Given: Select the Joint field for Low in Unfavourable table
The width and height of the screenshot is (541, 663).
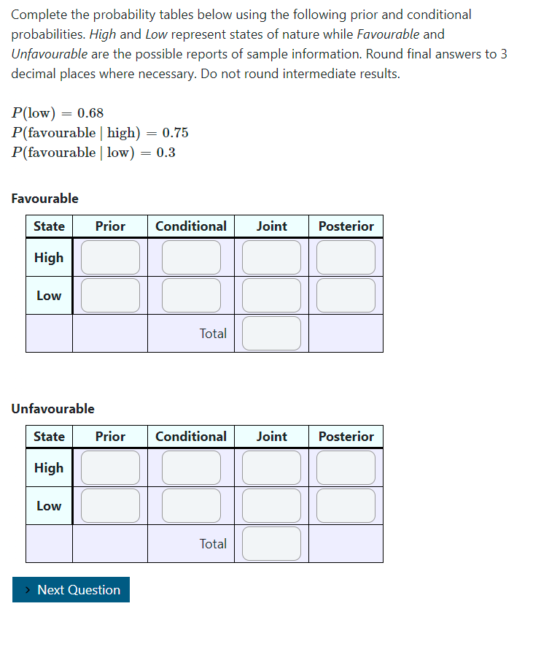Looking at the screenshot, I should pos(271,505).
